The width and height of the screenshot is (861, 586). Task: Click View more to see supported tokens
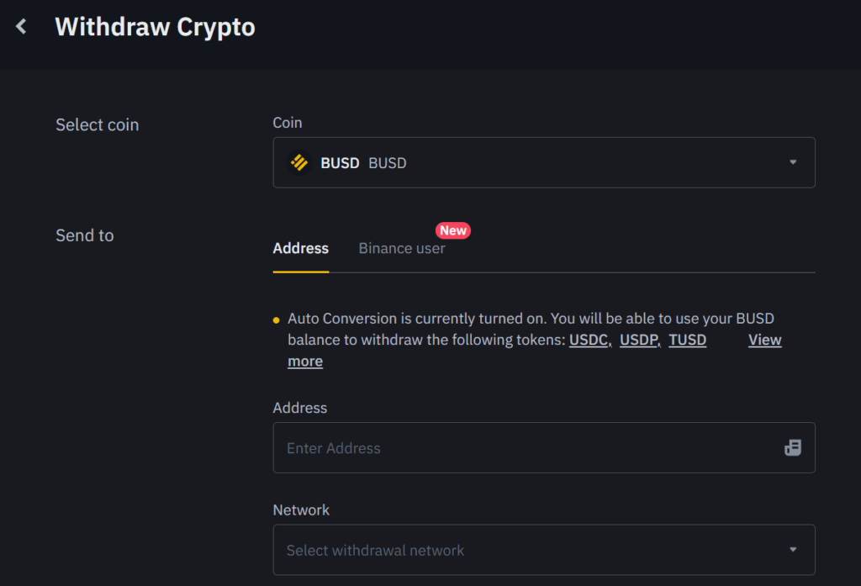pos(764,340)
